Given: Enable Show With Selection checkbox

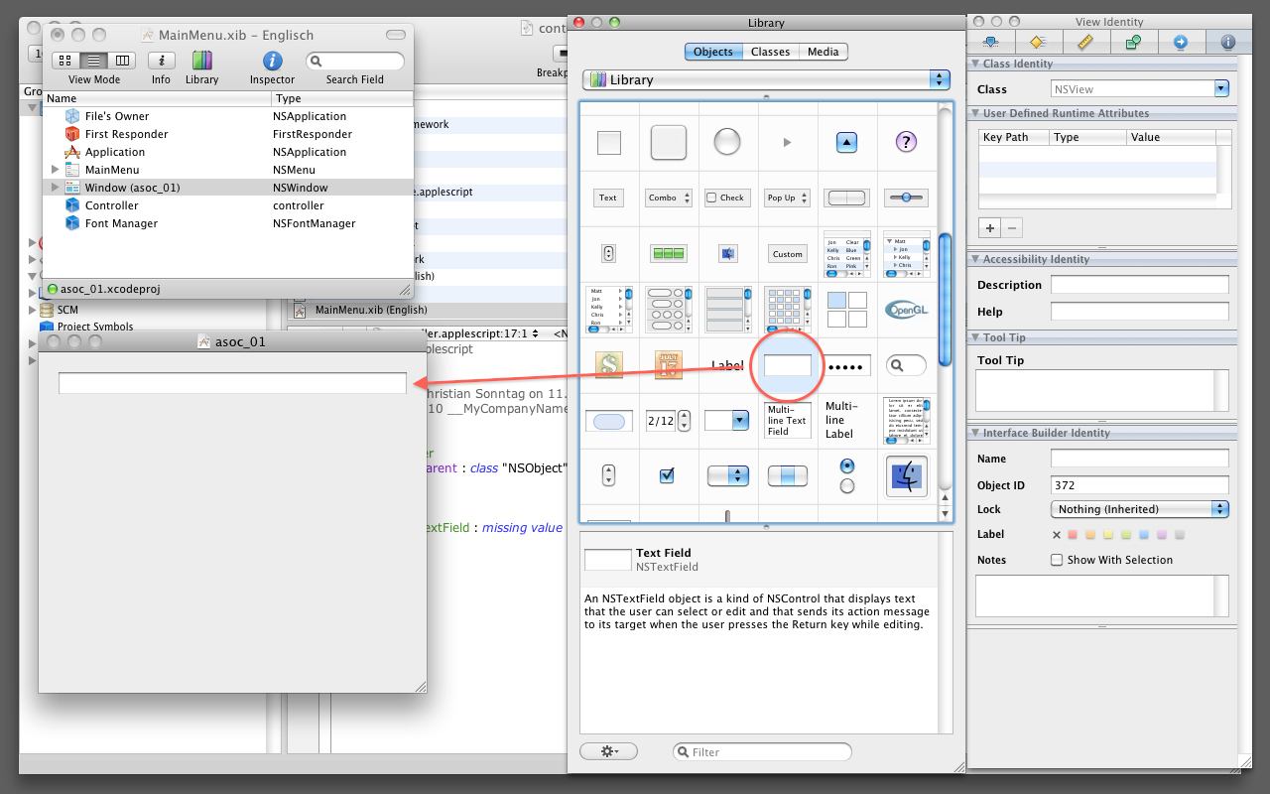Looking at the screenshot, I should (1057, 560).
